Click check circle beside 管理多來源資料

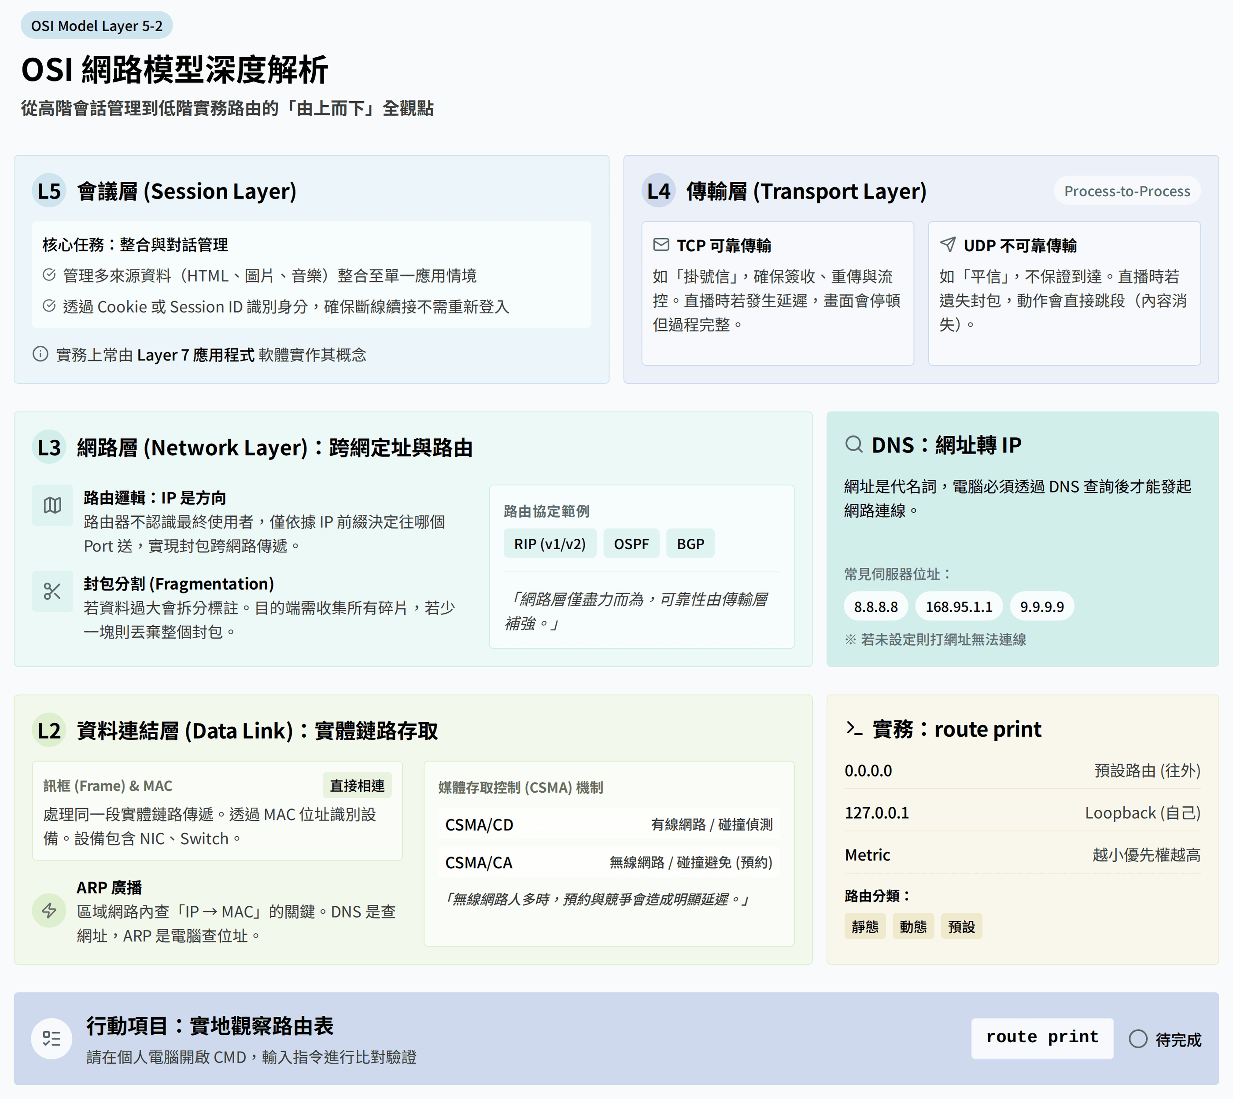49,276
